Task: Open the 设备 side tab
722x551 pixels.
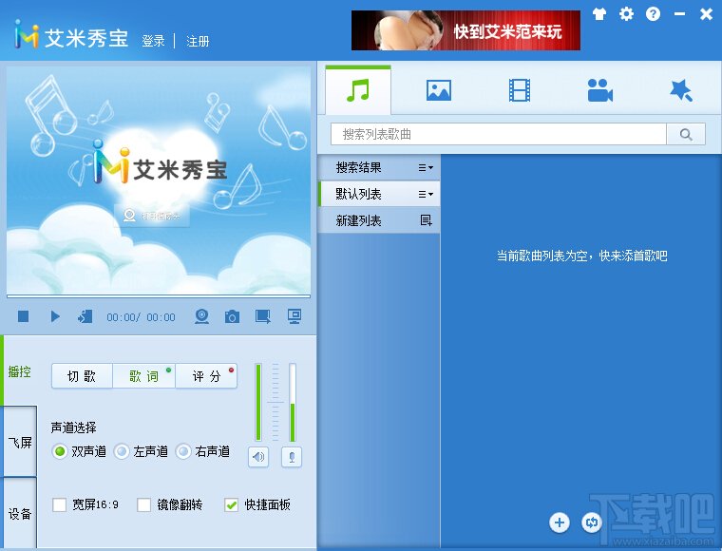Action: (19, 513)
